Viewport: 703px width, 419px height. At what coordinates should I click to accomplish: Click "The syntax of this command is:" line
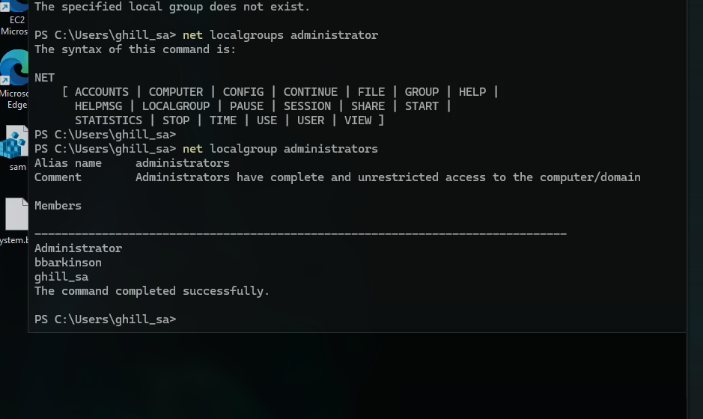click(x=135, y=49)
